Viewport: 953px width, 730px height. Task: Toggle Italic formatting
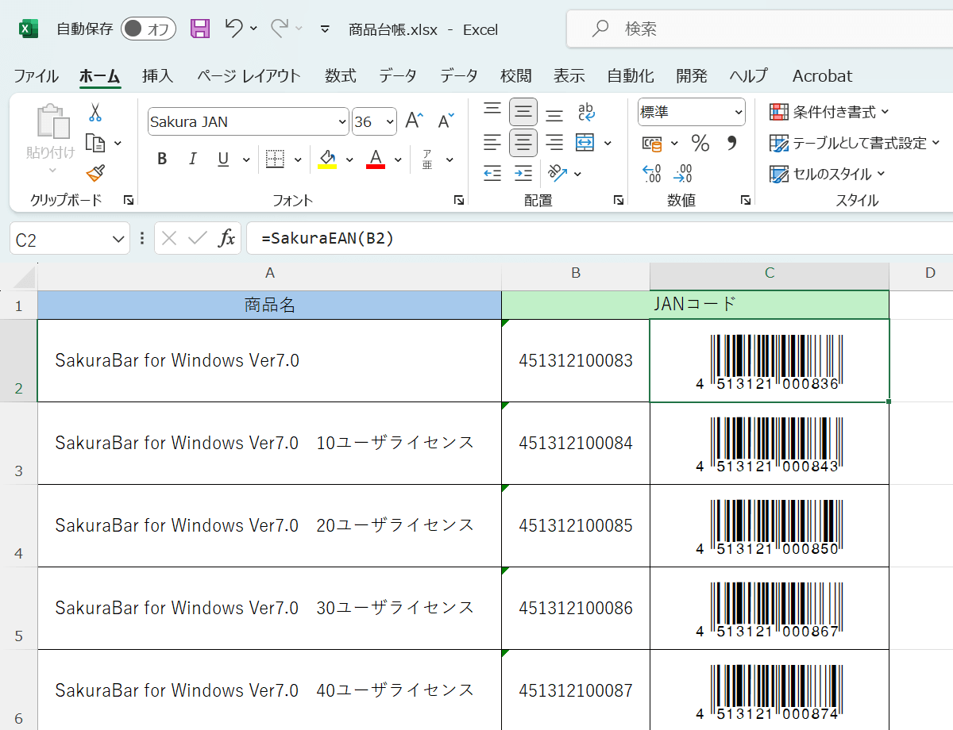point(192,159)
